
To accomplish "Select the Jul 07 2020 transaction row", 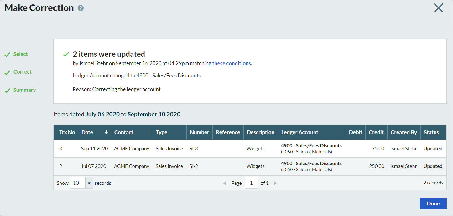I will (x=93, y=166).
